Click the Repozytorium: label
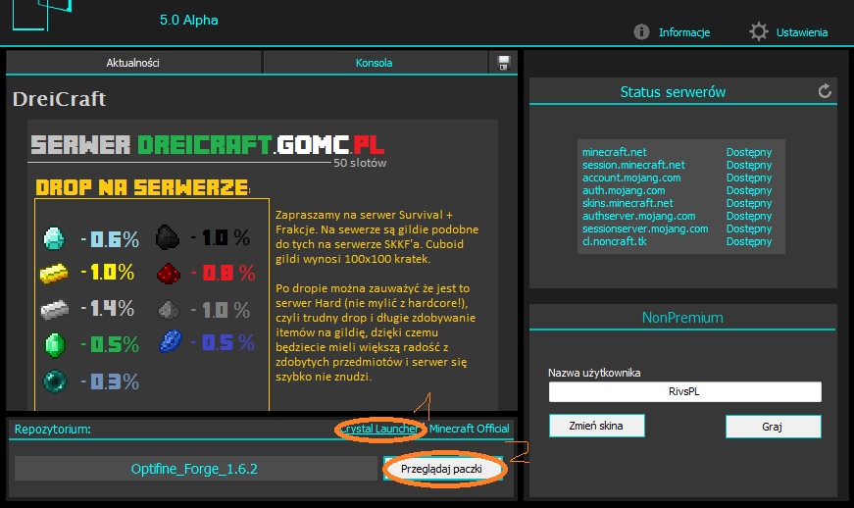The image size is (854, 508). [x=53, y=429]
